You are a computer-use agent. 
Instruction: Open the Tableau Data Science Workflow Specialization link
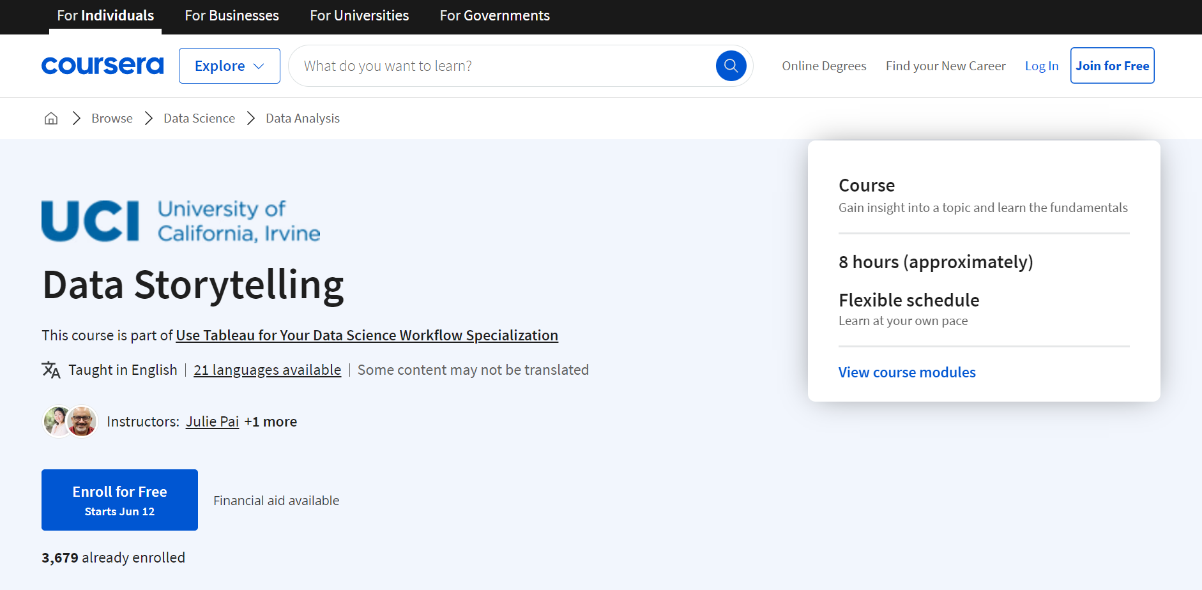367,335
